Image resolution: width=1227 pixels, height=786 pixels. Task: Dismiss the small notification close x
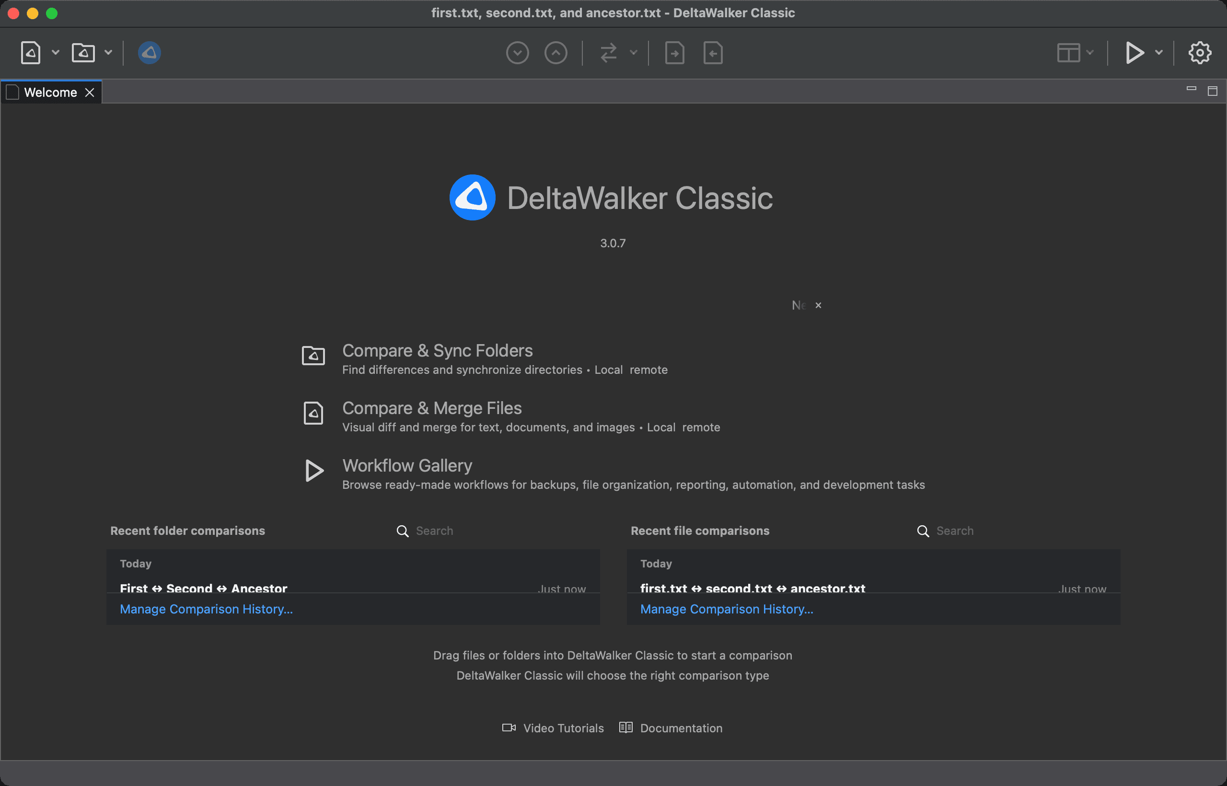818,305
